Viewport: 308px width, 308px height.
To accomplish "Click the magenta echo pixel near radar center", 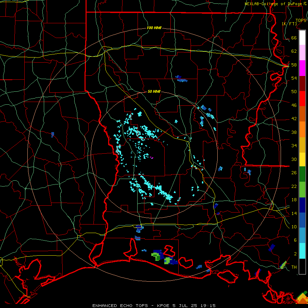I will coord(152,157).
